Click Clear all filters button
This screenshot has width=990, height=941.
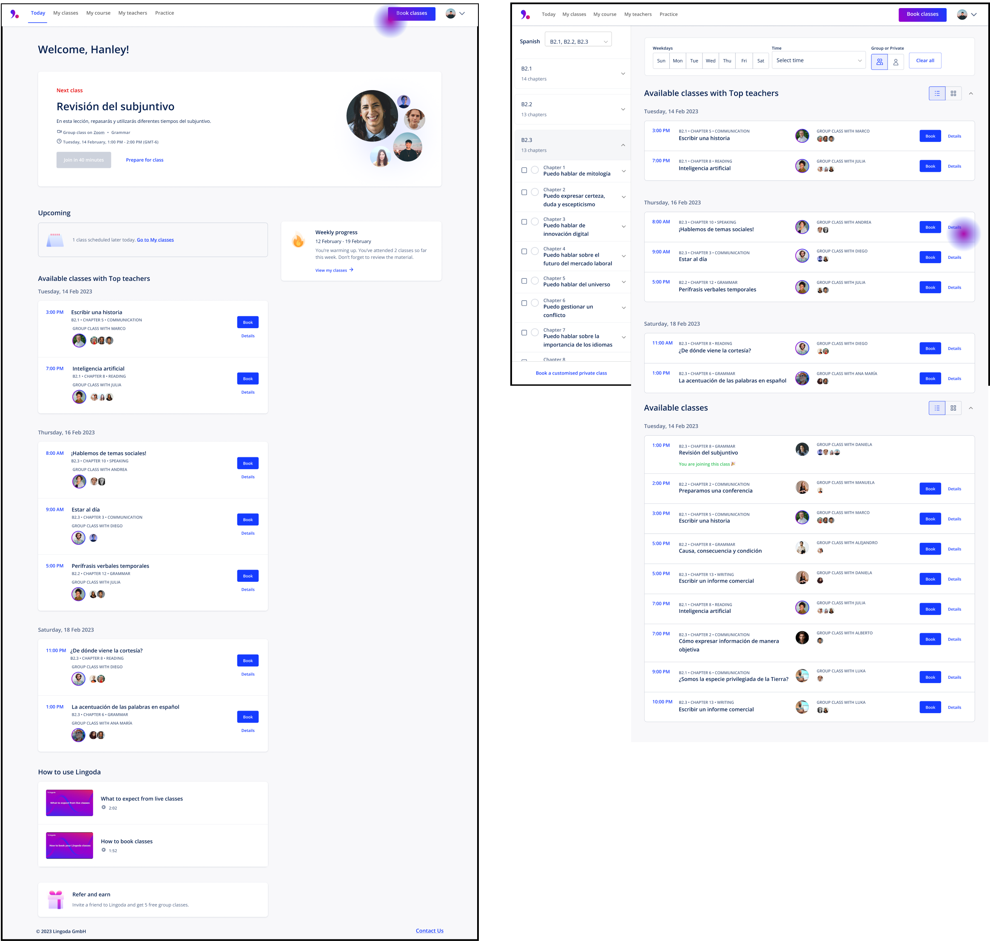(925, 60)
